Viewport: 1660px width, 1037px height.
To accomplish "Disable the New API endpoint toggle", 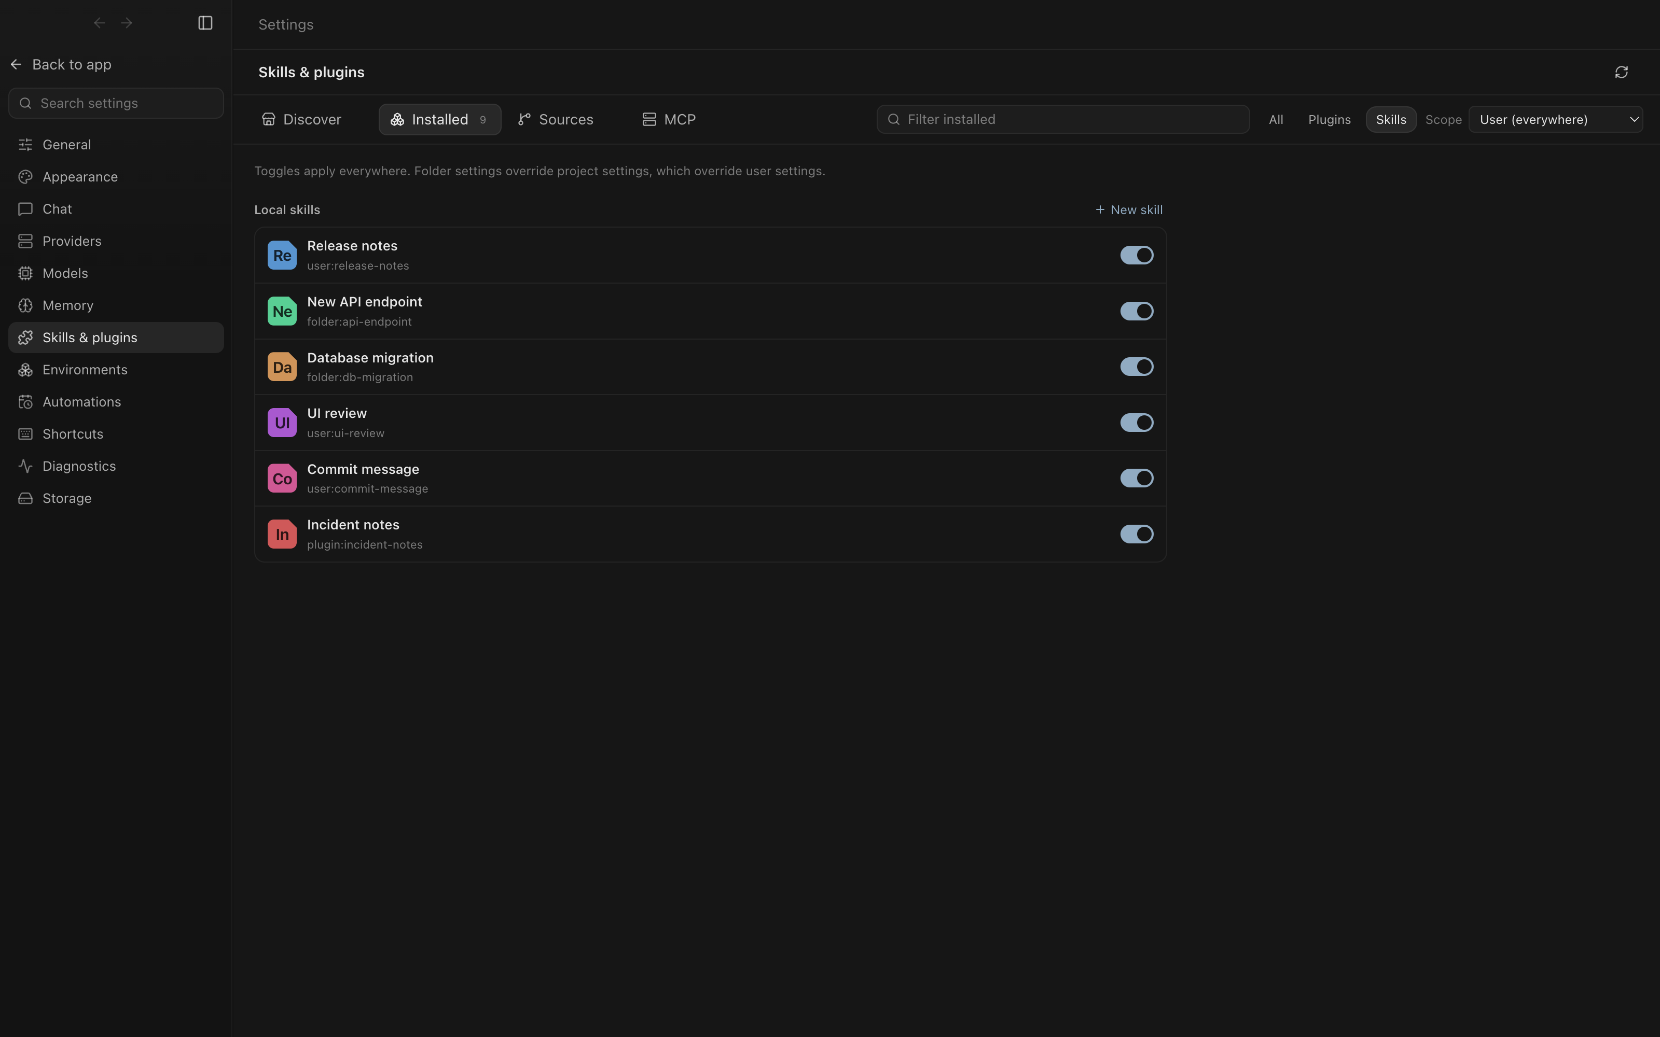I will (1137, 312).
